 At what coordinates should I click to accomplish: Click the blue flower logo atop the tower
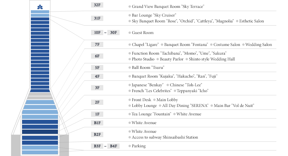point(40,7)
